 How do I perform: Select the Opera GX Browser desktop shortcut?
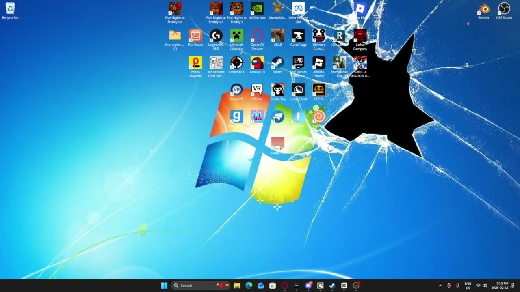pos(257,40)
